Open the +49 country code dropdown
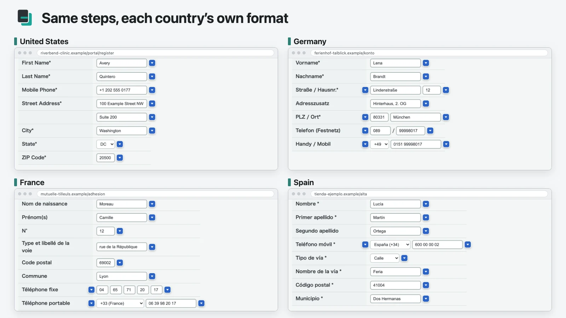Viewport: 566px width, 318px height. (380, 144)
